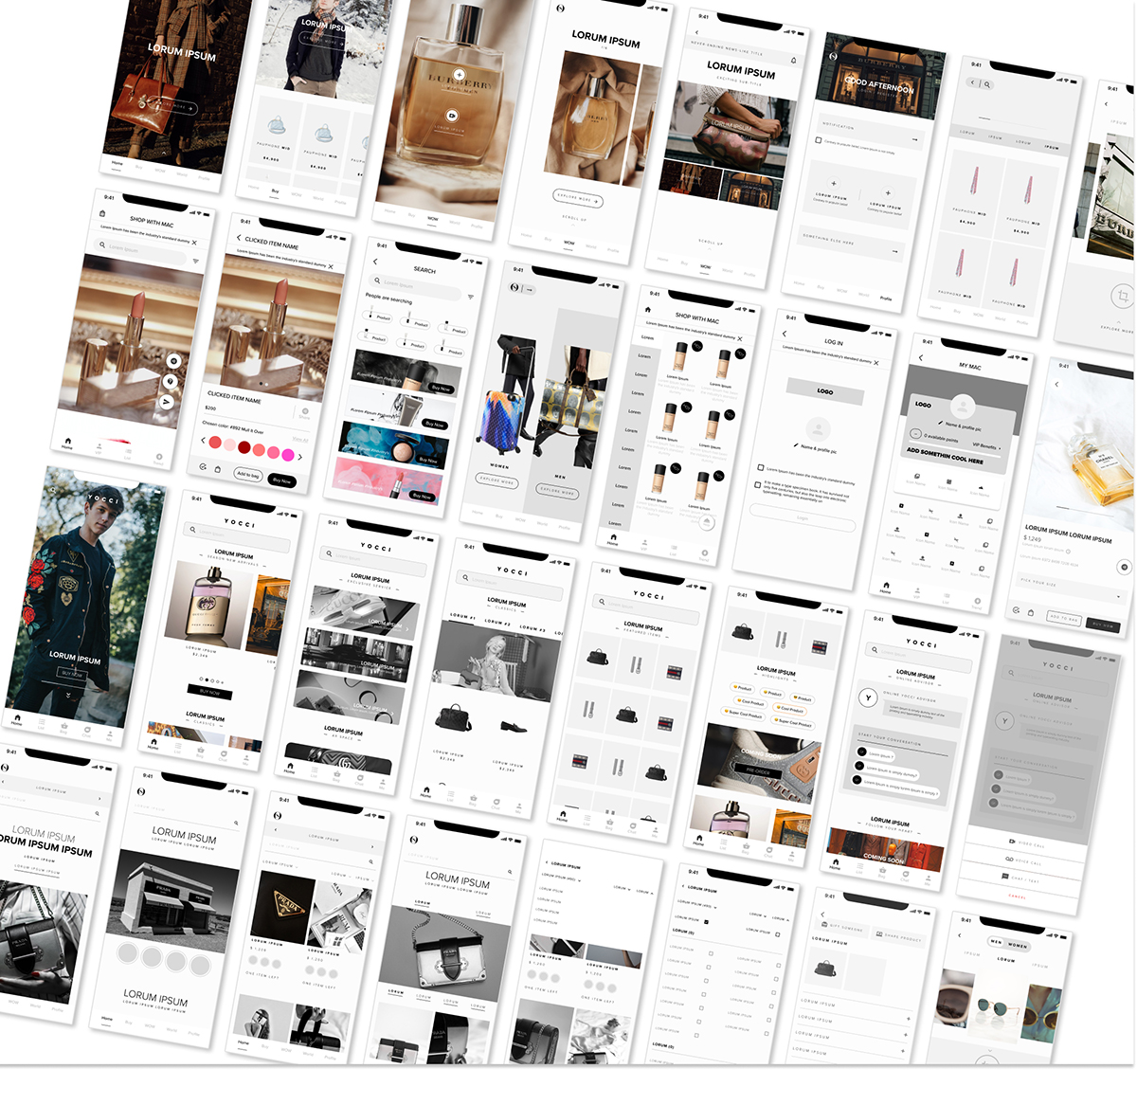
Task: Open the Profile tab on Good Afternoon screen
Action: pyautogui.click(x=886, y=298)
